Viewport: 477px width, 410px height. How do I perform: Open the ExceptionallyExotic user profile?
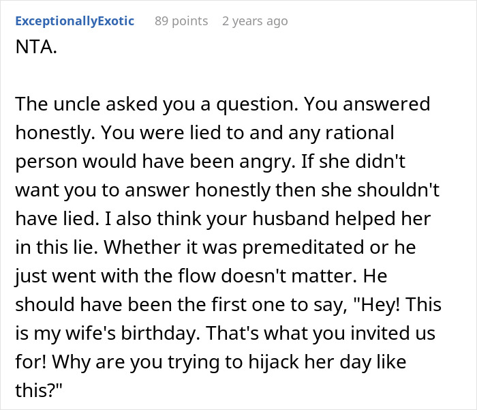(x=74, y=21)
